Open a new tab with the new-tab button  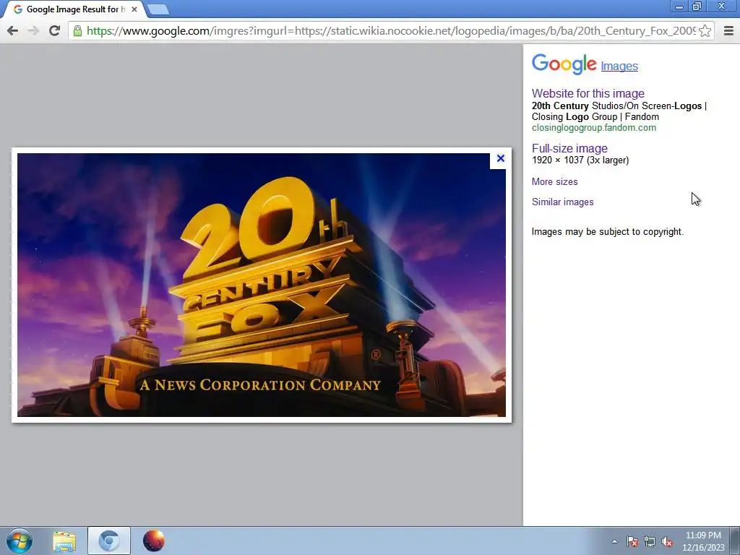158,9
